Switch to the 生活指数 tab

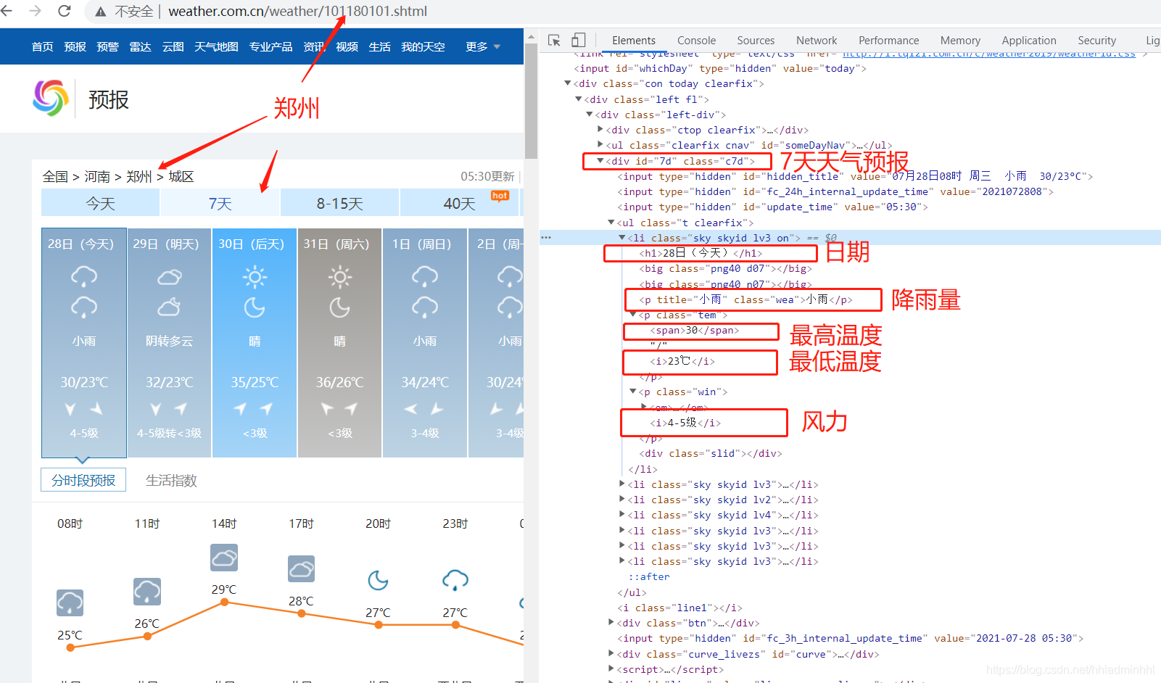pos(171,481)
